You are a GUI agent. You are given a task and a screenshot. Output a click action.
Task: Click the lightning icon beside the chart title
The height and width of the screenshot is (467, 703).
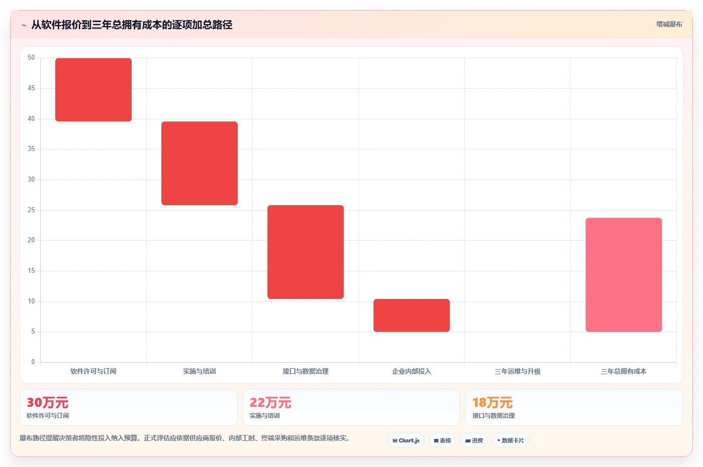tap(24, 25)
